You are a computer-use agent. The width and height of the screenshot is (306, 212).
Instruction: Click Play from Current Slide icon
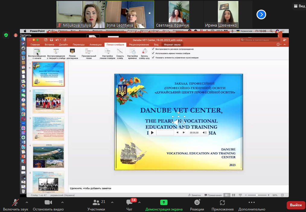coord(56,51)
